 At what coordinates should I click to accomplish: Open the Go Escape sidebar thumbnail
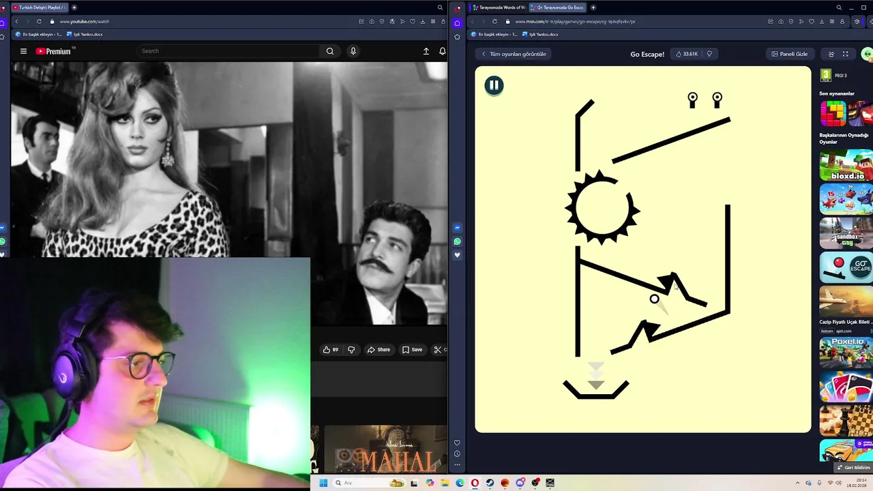(846, 267)
